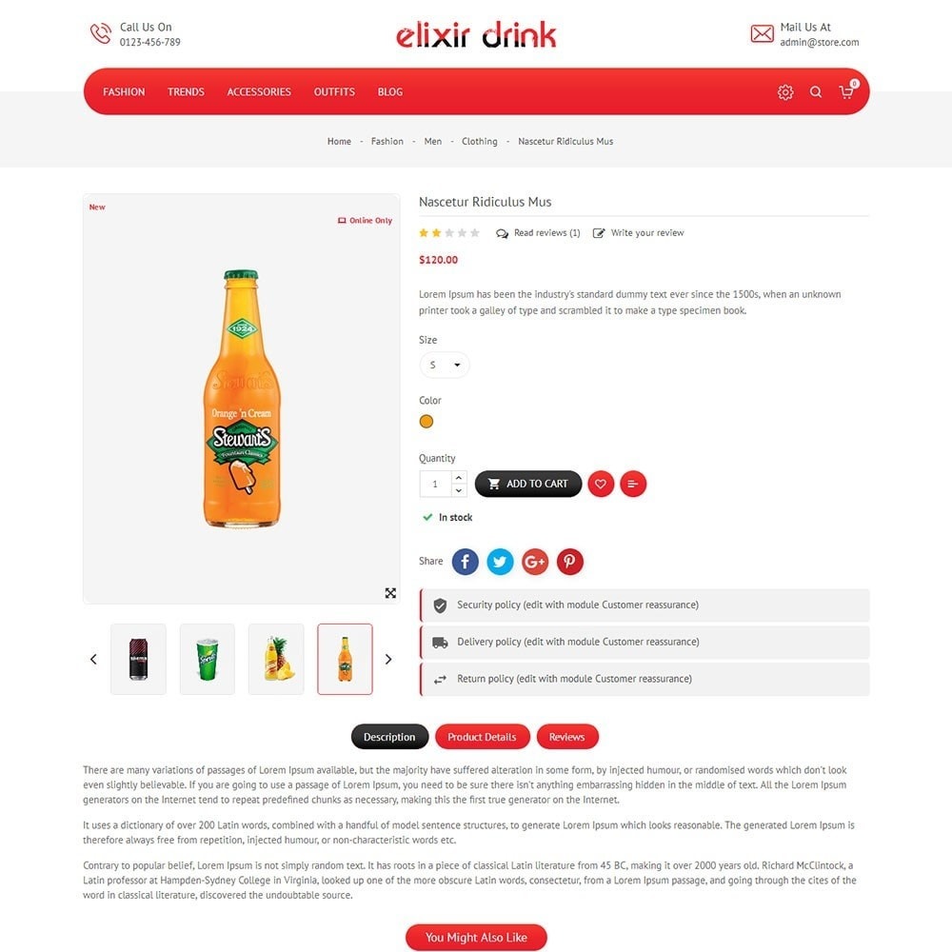Image resolution: width=952 pixels, height=952 pixels.
Task: Open the Reviews tab
Action: tap(567, 737)
